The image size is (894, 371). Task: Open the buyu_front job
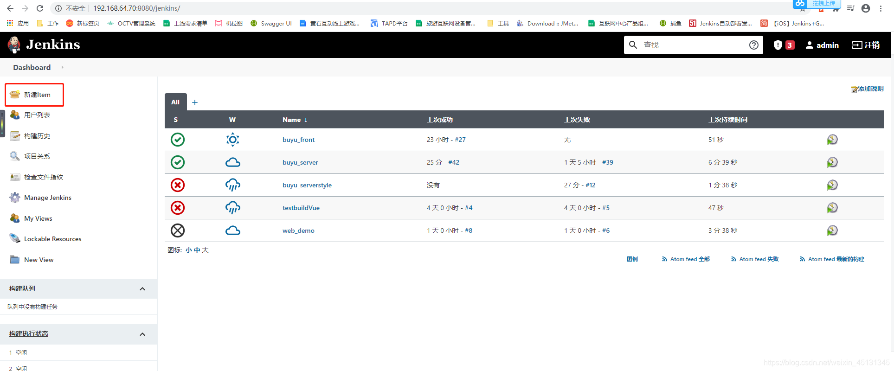pyautogui.click(x=298, y=140)
